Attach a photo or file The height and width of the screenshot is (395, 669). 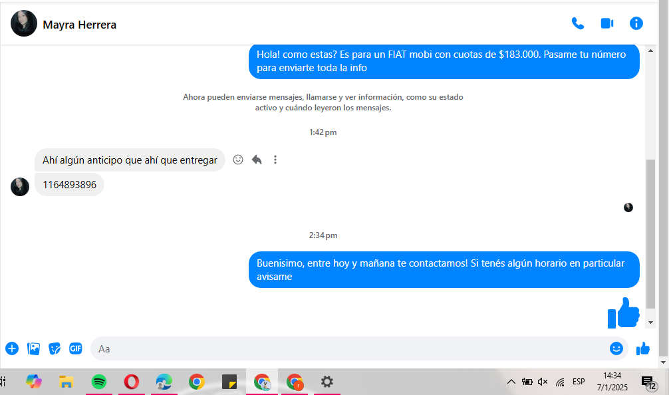pyautogui.click(x=33, y=348)
